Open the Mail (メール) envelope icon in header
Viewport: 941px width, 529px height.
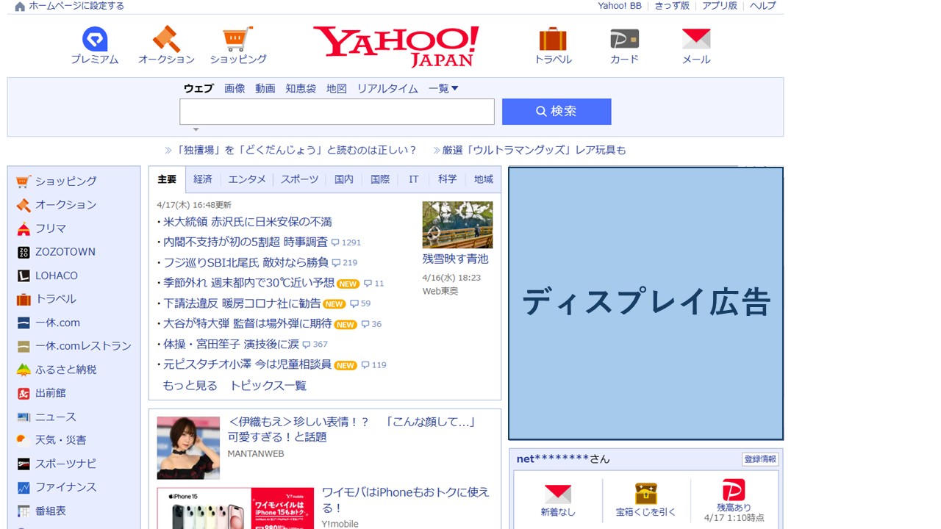click(x=696, y=39)
